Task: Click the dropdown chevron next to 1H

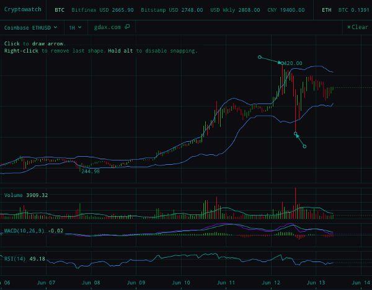Action: point(80,27)
